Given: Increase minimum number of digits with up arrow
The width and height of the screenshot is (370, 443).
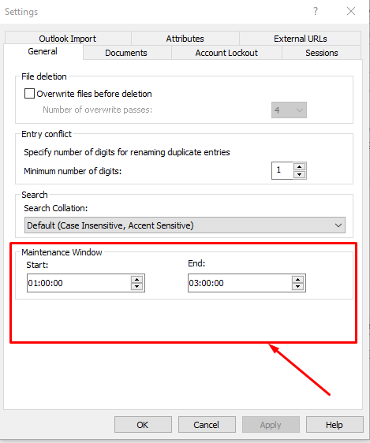Looking at the screenshot, I should (x=299, y=166).
